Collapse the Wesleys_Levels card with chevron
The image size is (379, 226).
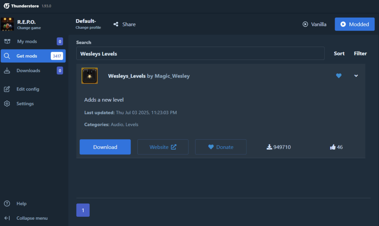(x=356, y=76)
